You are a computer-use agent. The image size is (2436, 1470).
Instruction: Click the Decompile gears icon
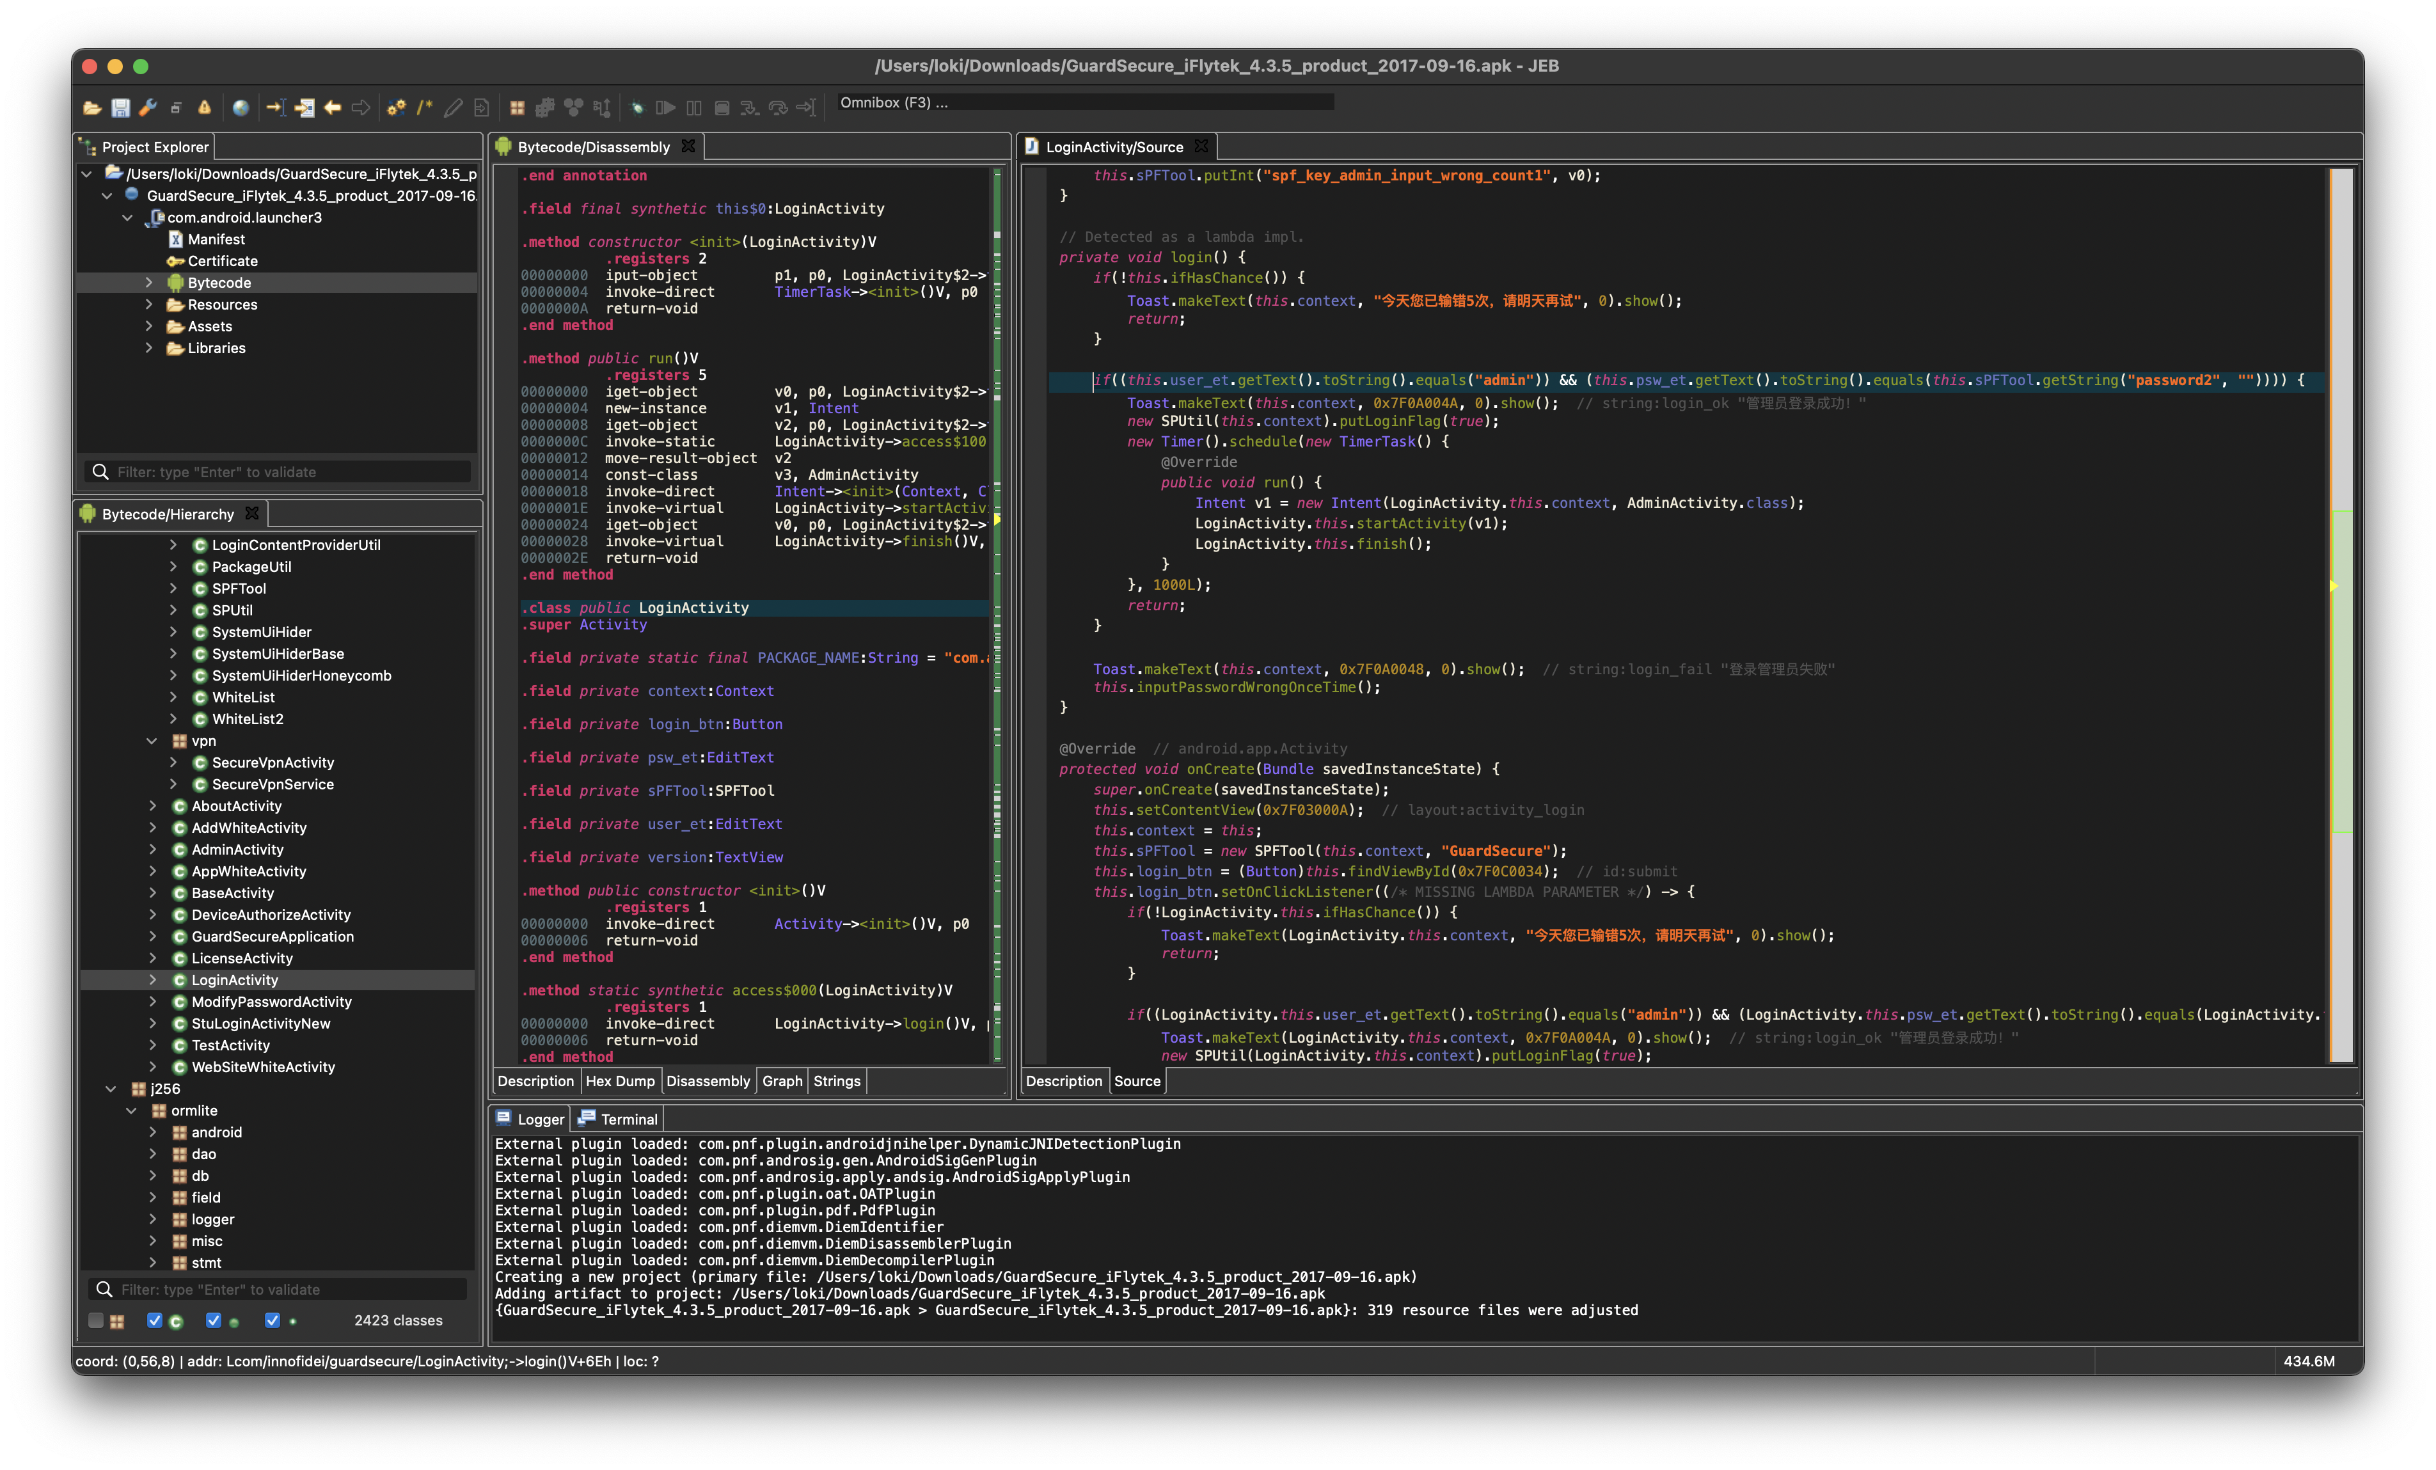397,107
